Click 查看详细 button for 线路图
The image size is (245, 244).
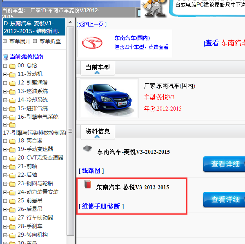224,164
